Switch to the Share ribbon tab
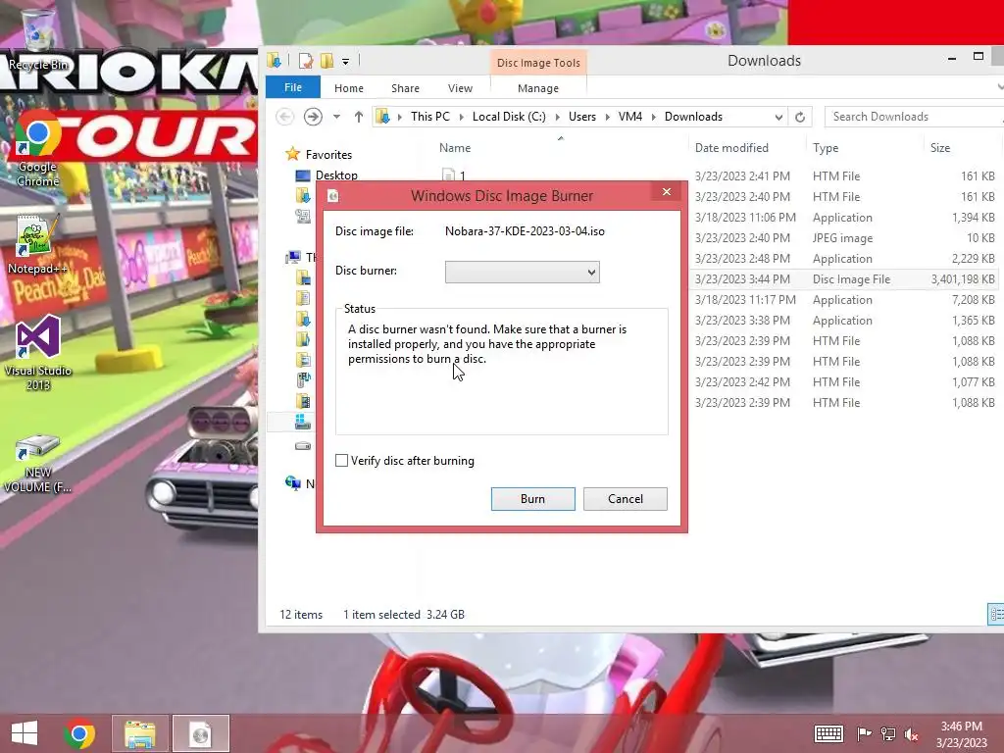The image size is (1004, 753). (405, 88)
